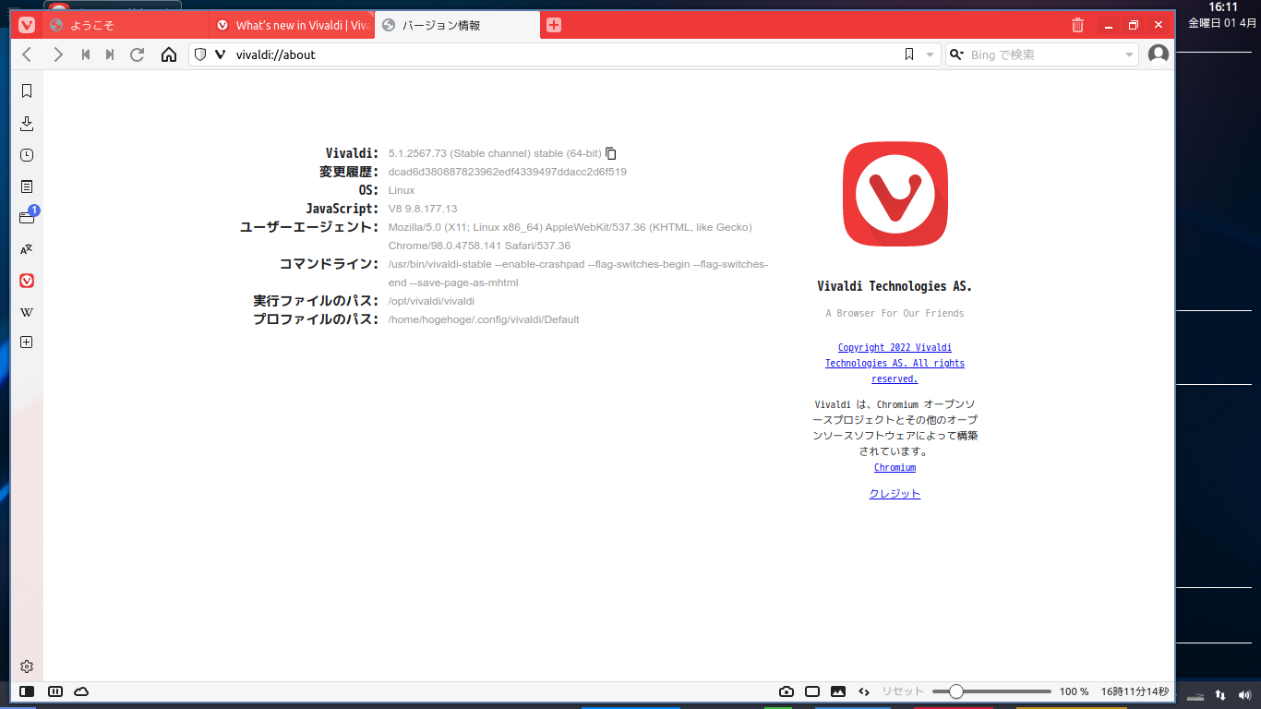Click the Bing で検索 search field

(x=1043, y=54)
